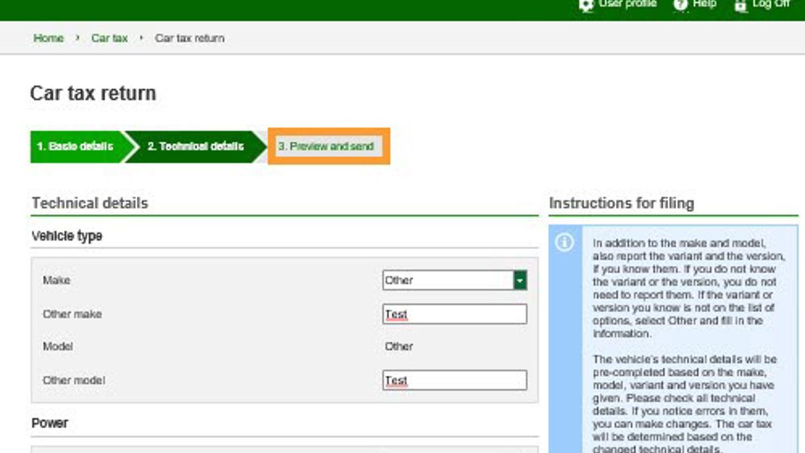Viewport: 805px width, 453px height.
Task: Click the Log Off padlock icon
Action: [741, 5]
